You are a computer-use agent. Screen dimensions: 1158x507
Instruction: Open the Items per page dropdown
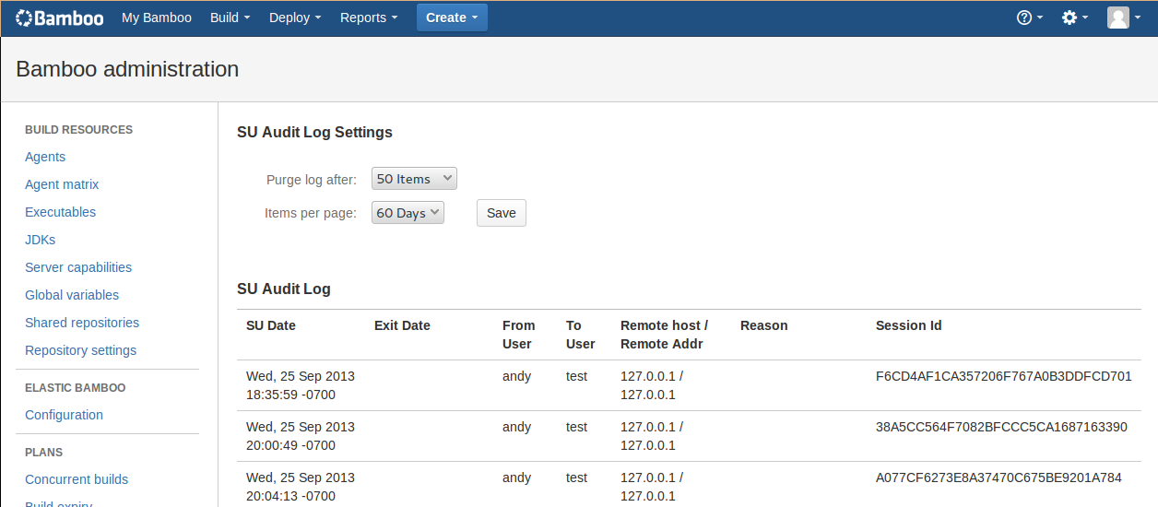pos(408,213)
